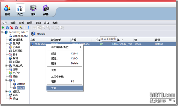
Task: Select 用户组 tree node
Action: tap(17, 73)
